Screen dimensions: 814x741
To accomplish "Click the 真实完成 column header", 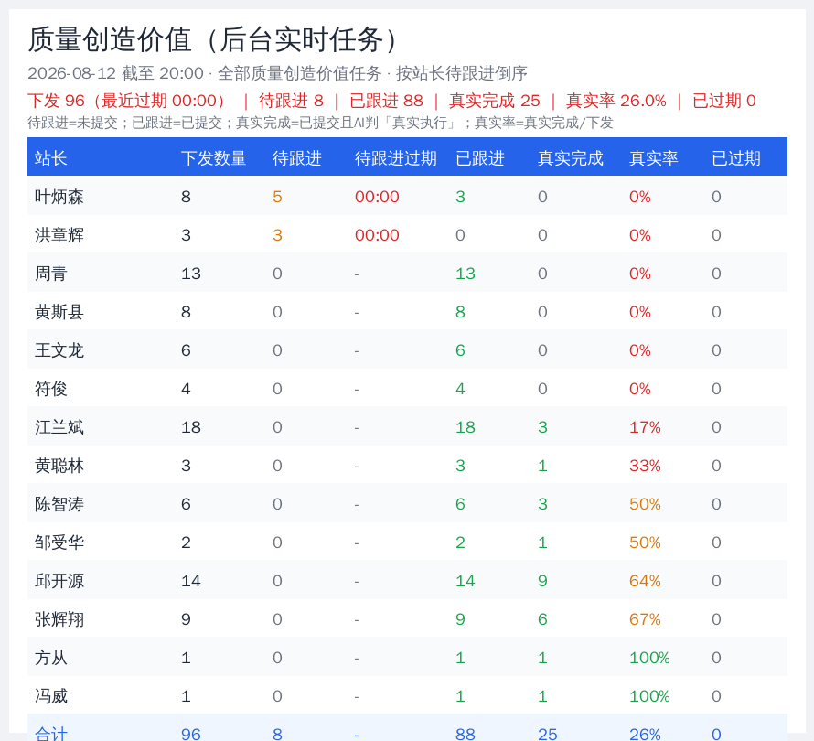I will coord(571,158).
